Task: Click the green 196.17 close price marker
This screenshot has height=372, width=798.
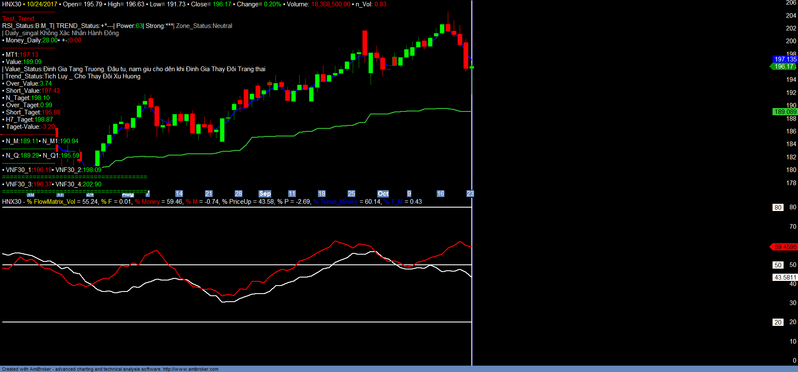Action: click(784, 67)
